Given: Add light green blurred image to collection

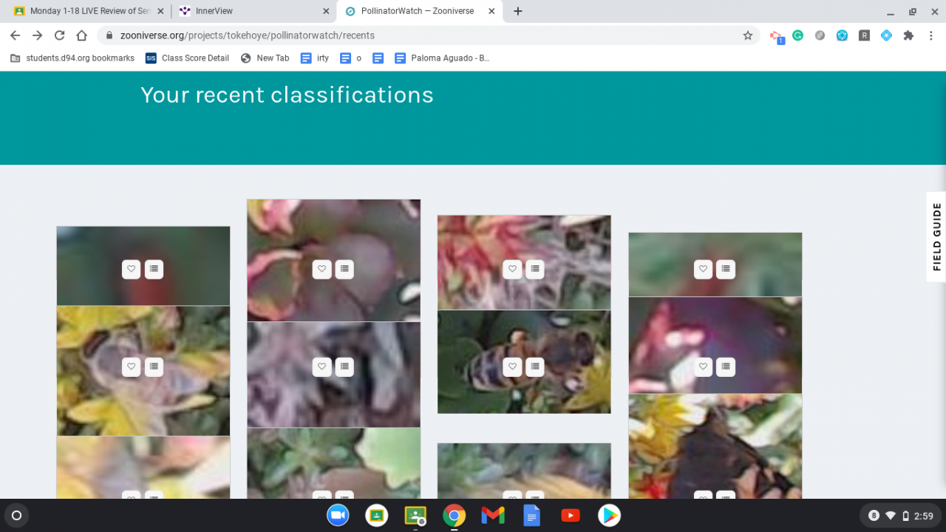Looking at the screenshot, I should coord(726,269).
